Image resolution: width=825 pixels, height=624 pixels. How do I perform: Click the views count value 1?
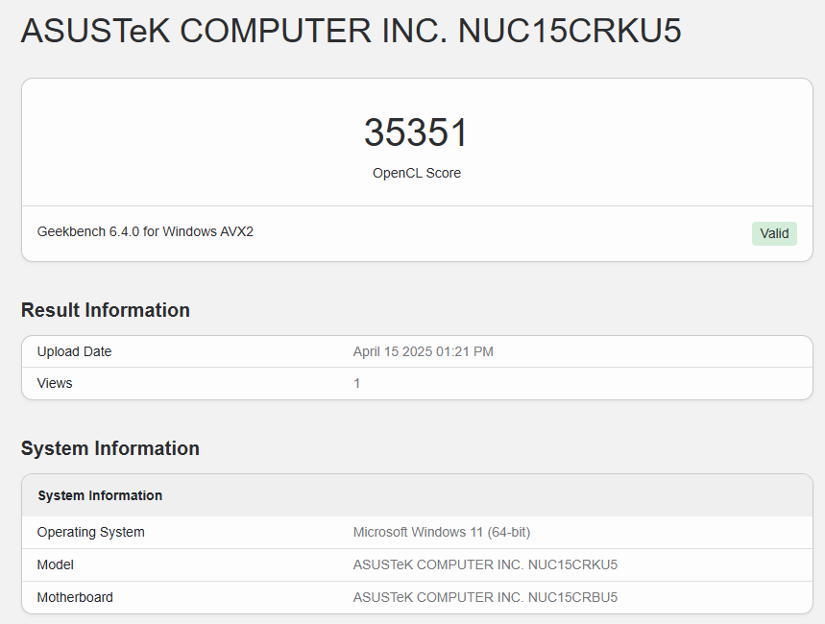click(357, 383)
